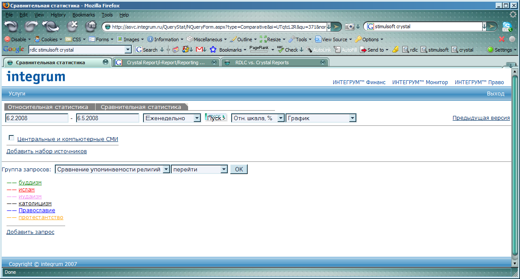This screenshot has width=520, height=279.
Task: Open the Tools menu in menu bar
Action: [x=107, y=15]
